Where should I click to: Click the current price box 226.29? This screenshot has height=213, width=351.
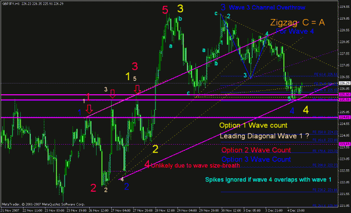tap(344, 83)
